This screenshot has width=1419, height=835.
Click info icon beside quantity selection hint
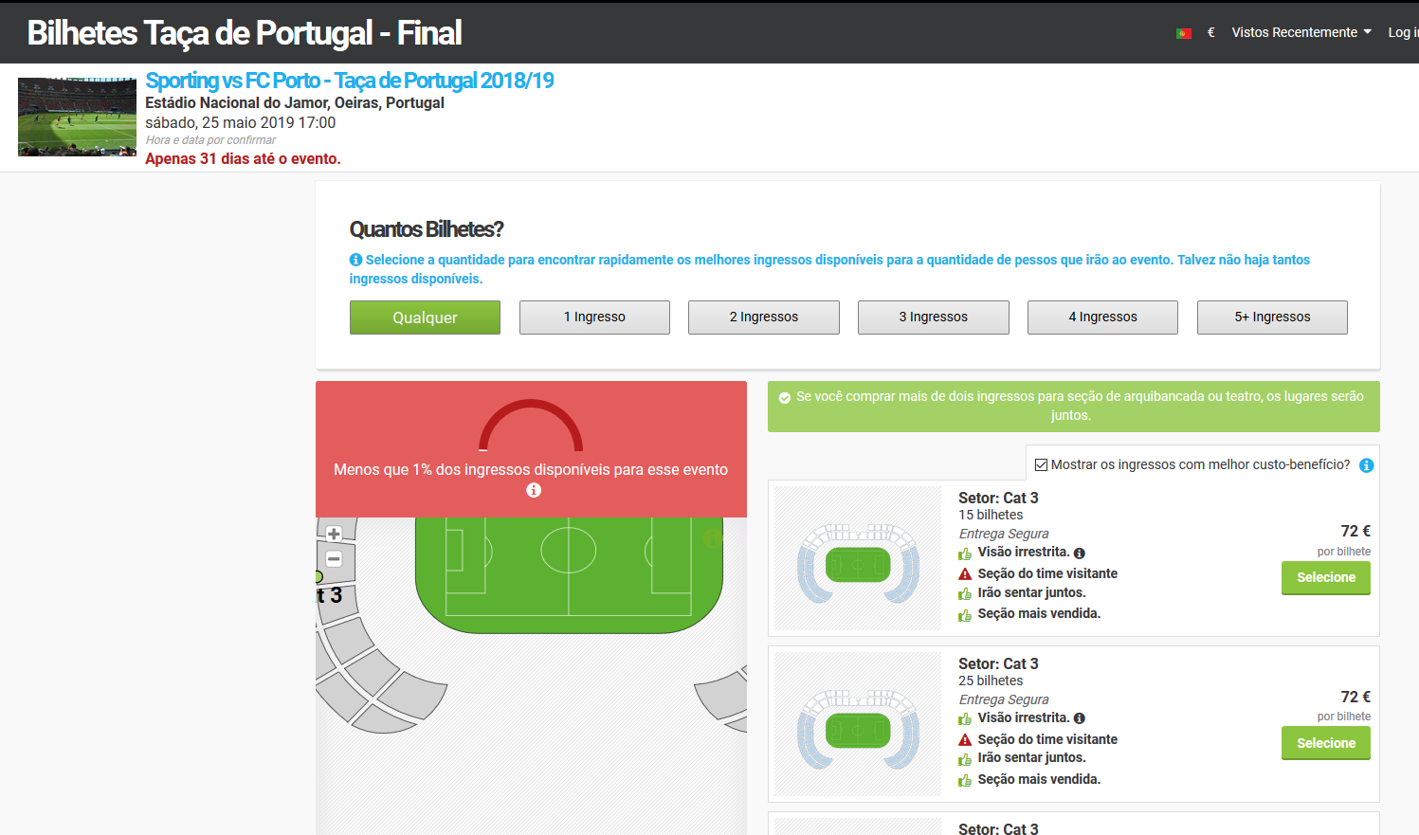pyautogui.click(x=355, y=260)
